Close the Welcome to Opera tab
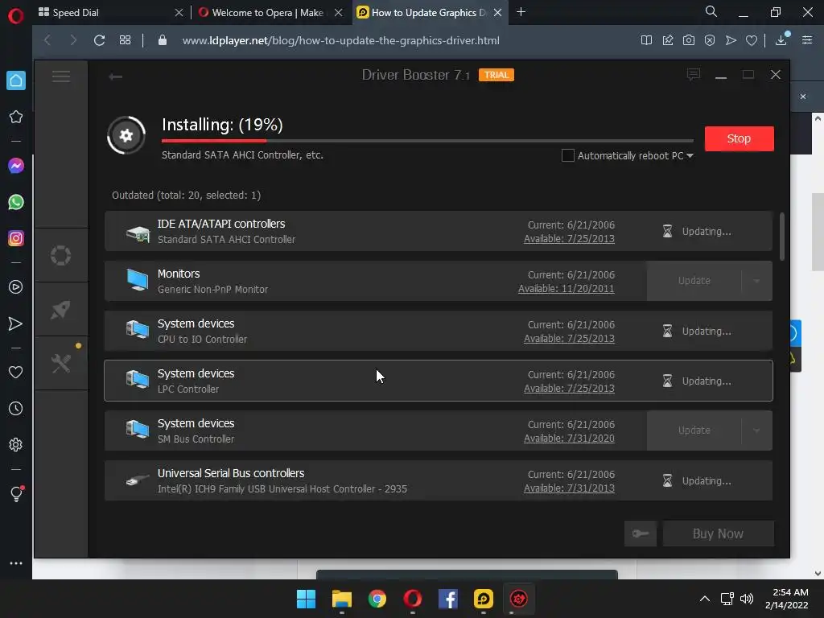The width and height of the screenshot is (824, 618). tap(339, 12)
